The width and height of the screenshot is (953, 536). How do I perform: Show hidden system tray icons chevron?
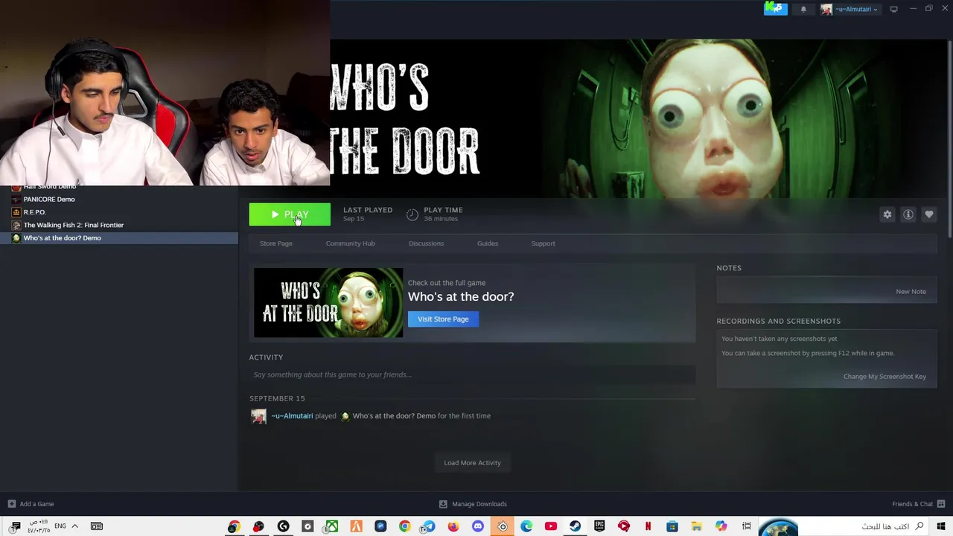pyautogui.click(x=74, y=526)
